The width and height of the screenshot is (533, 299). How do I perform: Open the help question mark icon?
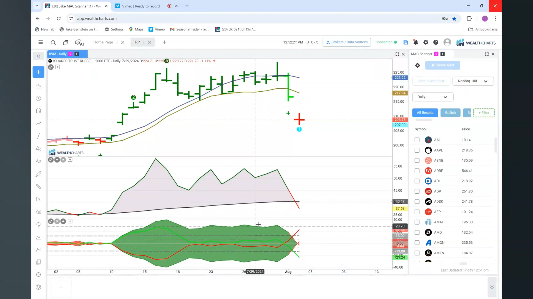(x=436, y=42)
